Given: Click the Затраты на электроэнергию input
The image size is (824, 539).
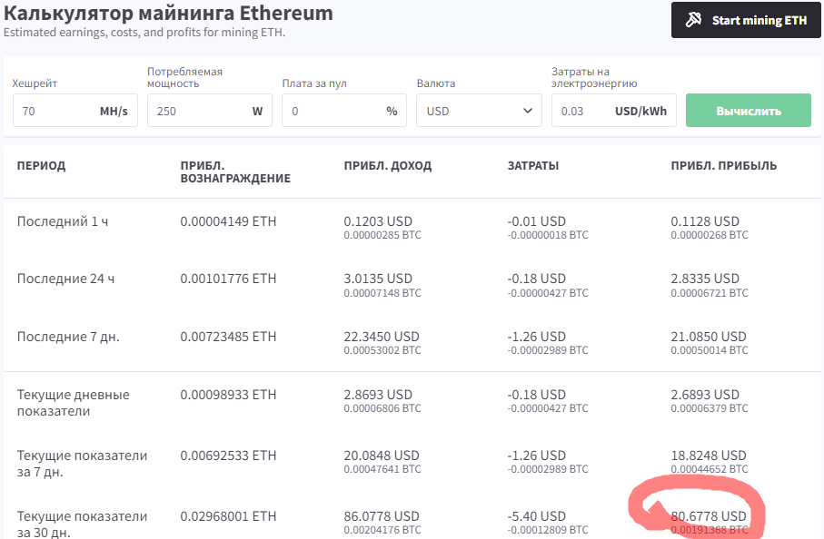Looking at the screenshot, I should (581, 111).
